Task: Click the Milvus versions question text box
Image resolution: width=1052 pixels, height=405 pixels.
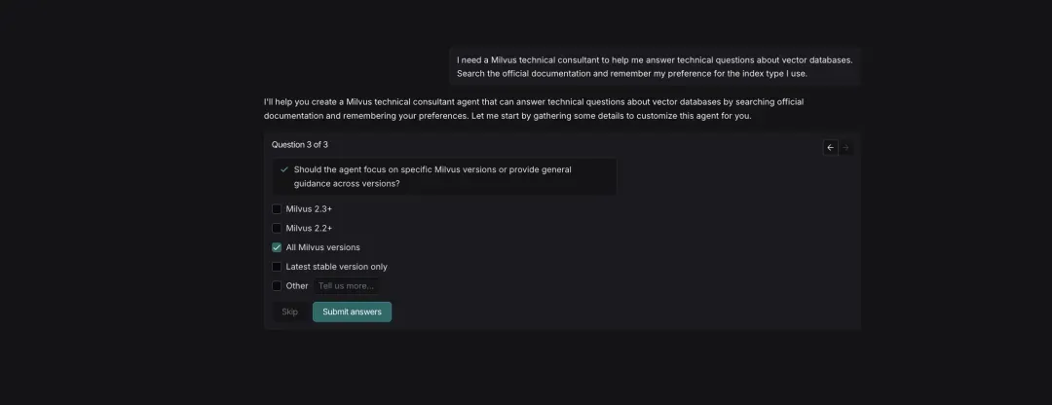Action: pos(444,176)
